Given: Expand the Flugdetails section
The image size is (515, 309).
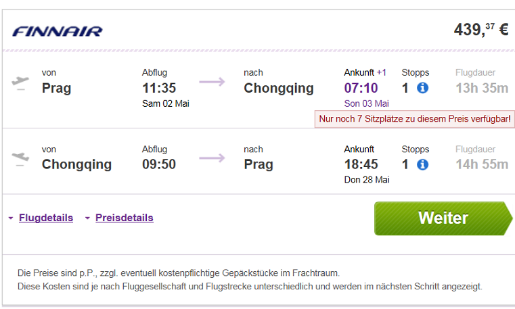Looking at the screenshot, I should pyautogui.click(x=46, y=218).
